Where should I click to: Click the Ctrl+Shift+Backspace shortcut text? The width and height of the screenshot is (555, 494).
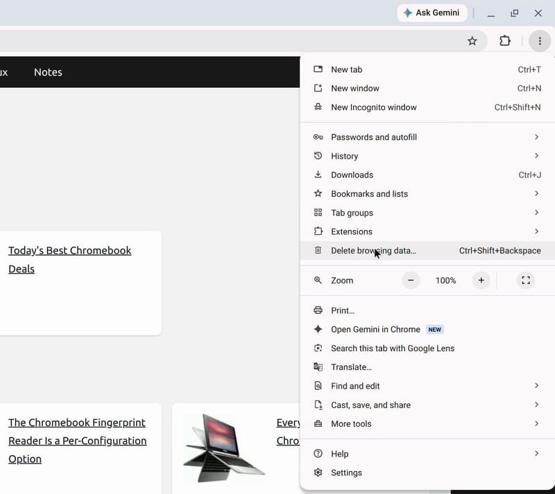click(x=499, y=251)
